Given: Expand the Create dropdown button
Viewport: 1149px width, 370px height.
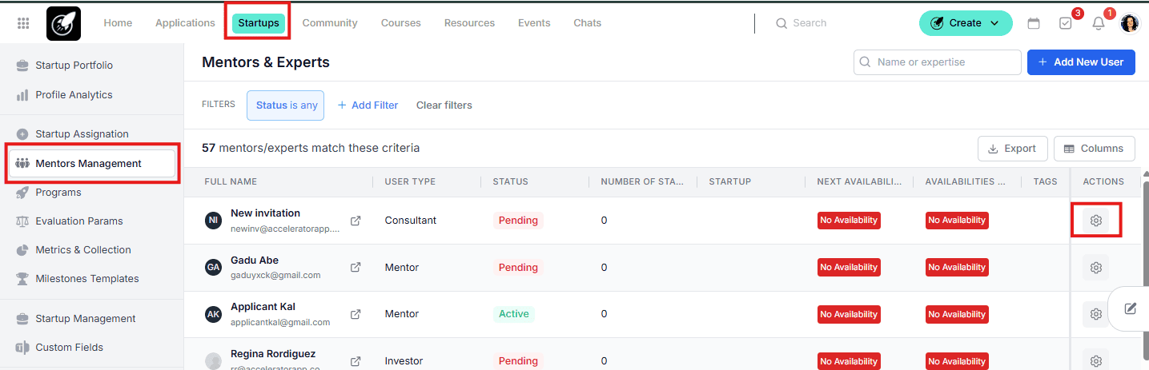Looking at the screenshot, I should [966, 23].
